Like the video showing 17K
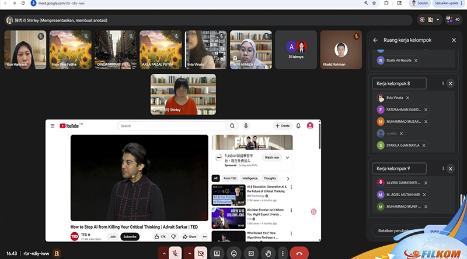The height and width of the screenshot is (259, 467). point(160,237)
